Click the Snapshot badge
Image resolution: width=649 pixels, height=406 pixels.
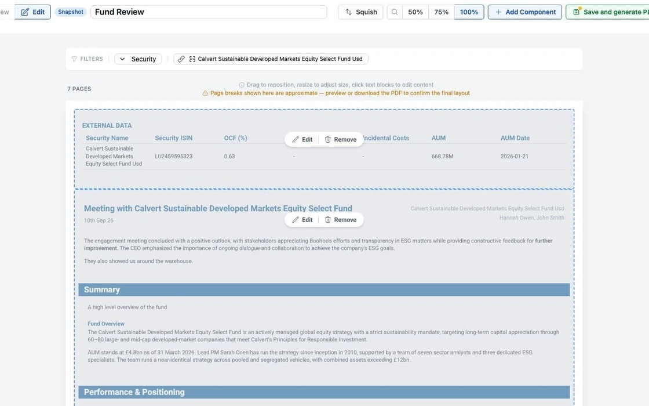[70, 12]
